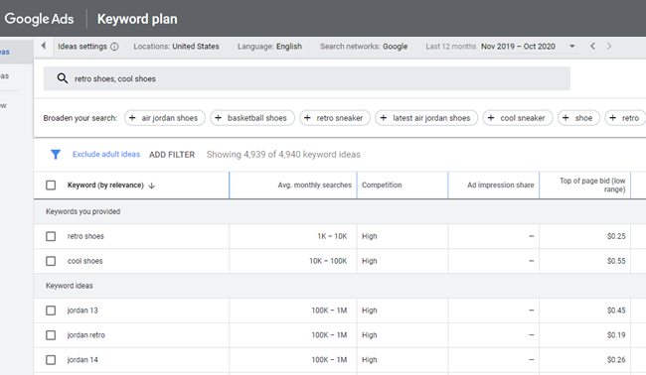Click the plus icon on the retro chip
Screen dimensions: 646x375
tap(612, 118)
